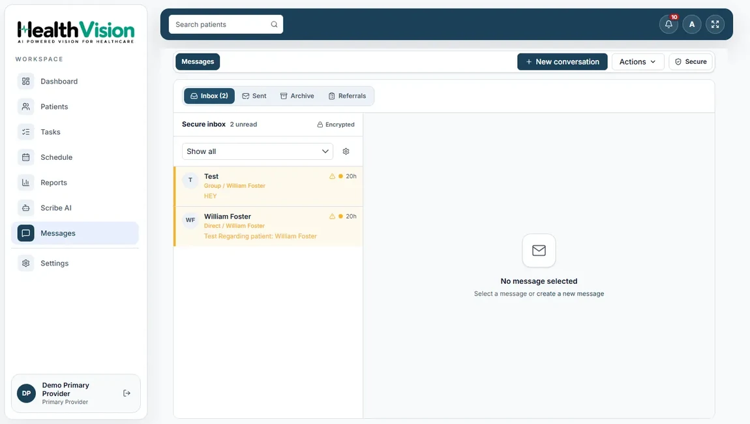This screenshot has width=750, height=424.
Task: Click 'Test Regarding patient: William Foster' preview
Action: (x=260, y=236)
